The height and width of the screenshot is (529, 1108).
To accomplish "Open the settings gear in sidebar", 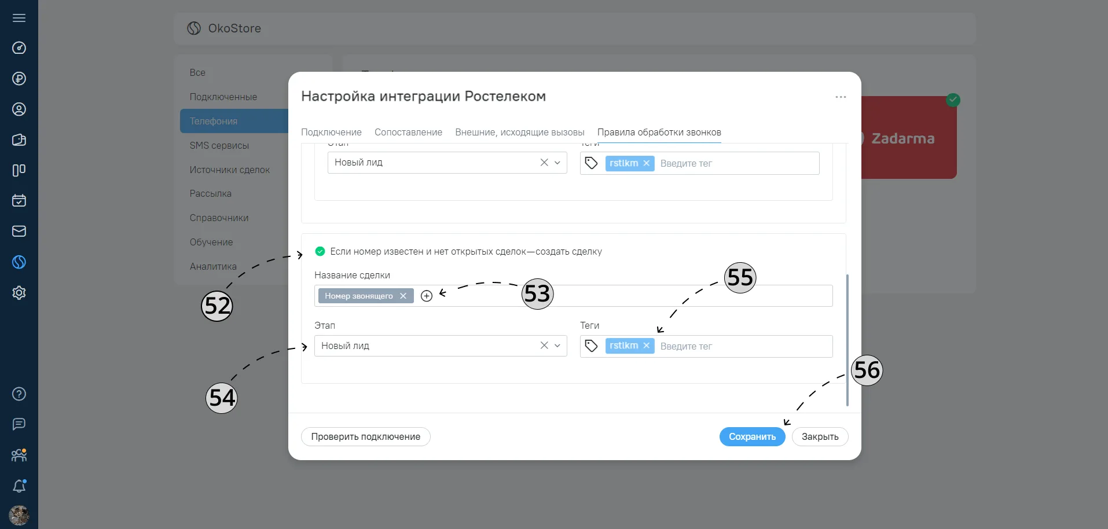I will (19, 293).
